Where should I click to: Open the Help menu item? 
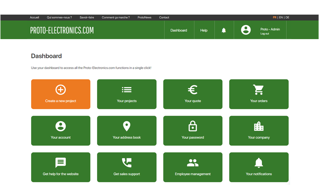point(204,31)
